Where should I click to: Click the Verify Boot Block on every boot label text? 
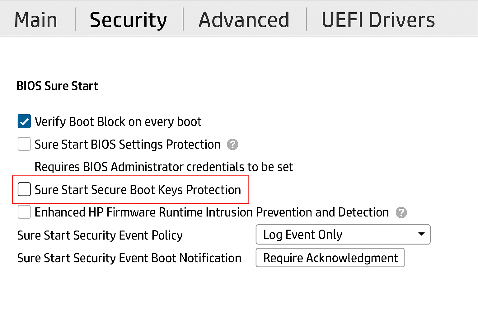[x=118, y=122]
